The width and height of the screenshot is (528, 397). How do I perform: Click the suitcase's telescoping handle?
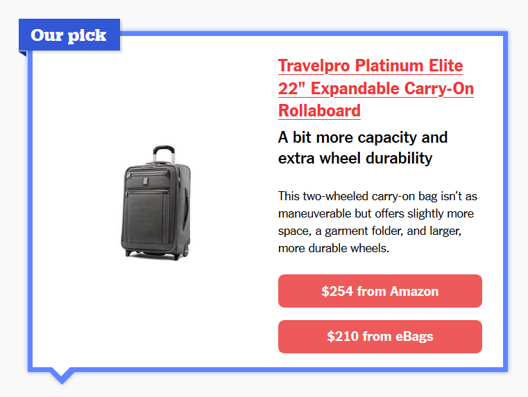[x=164, y=154]
